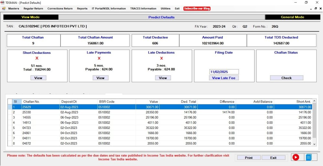Image resolution: width=323 pixels, height=166 pixels.
Task: Click Short Amt. cell 1666.00
Action: pyautogui.click(x=293, y=133)
